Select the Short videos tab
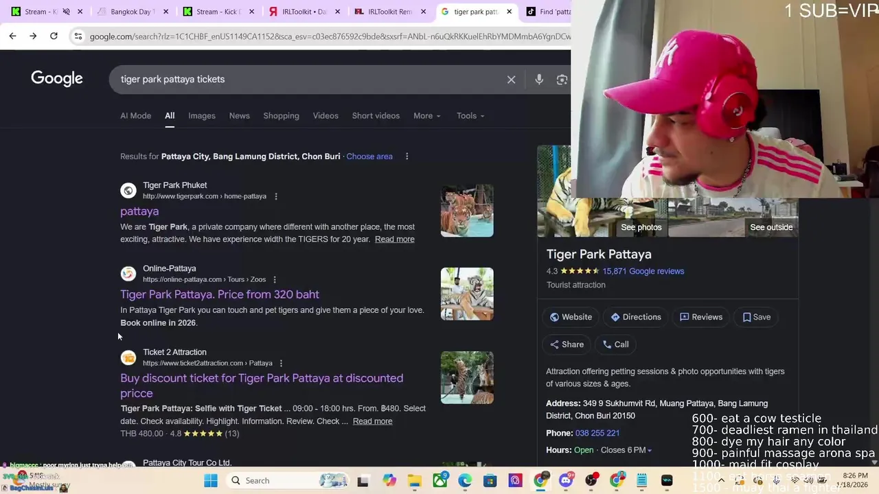The image size is (879, 494). coord(376,116)
